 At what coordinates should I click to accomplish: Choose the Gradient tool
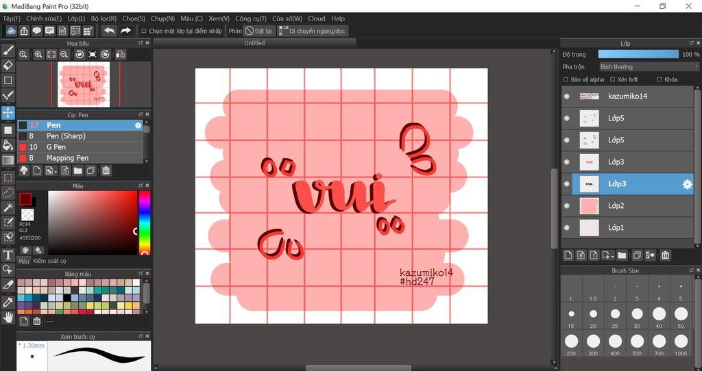tap(8, 160)
